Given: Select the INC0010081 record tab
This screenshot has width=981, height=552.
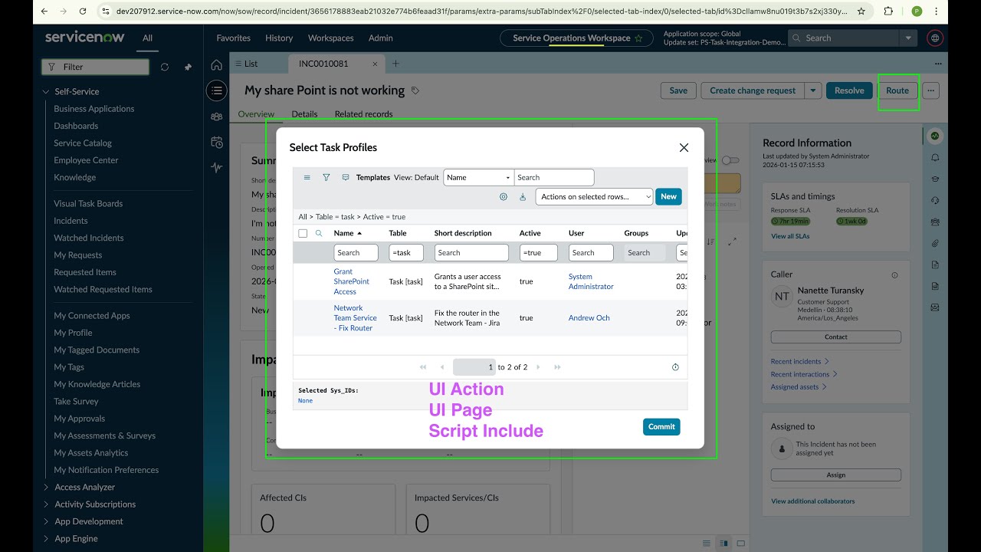Looking at the screenshot, I should pyautogui.click(x=336, y=64).
